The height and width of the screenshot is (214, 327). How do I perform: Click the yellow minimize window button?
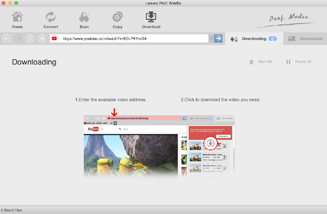click(10, 3)
